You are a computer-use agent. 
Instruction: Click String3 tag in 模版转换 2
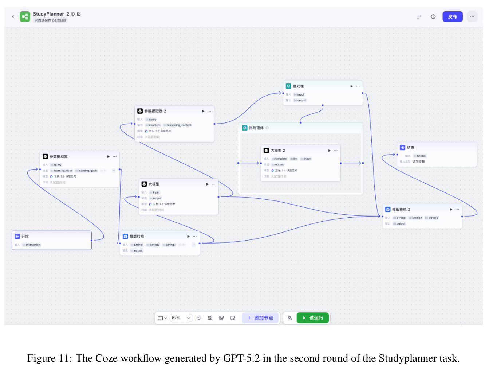click(x=432, y=218)
